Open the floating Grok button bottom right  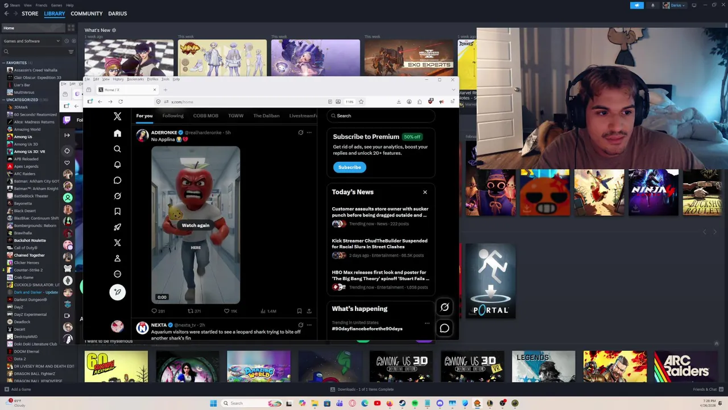pos(444,307)
